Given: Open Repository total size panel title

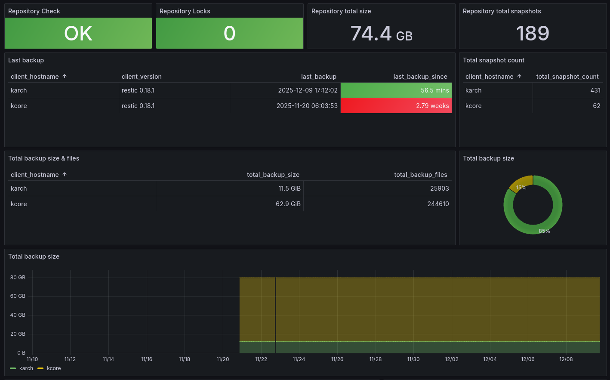Looking at the screenshot, I should click(341, 11).
